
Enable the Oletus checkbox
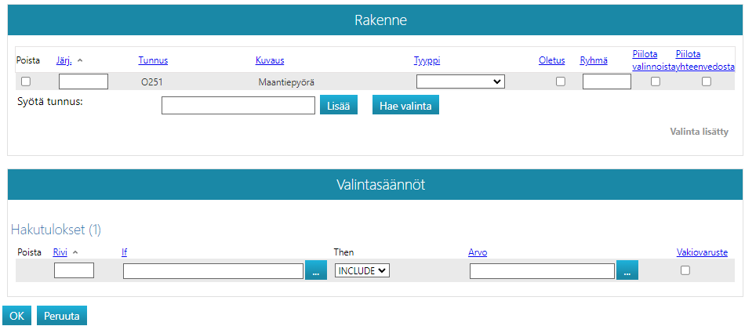(x=560, y=81)
